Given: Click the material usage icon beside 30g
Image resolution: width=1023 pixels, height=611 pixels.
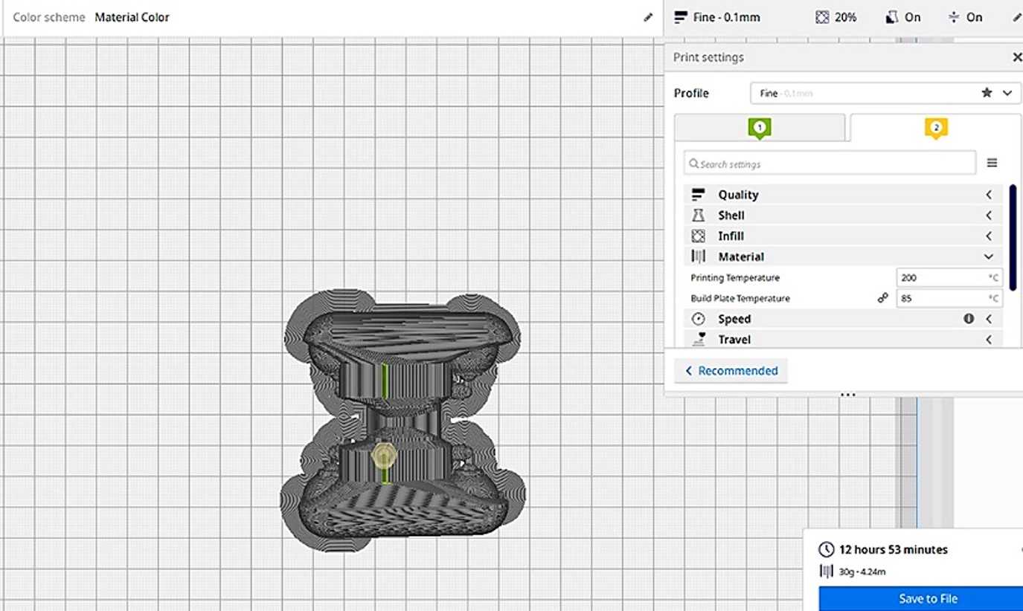Looking at the screenshot, I should pyautogui.click(x=826, y=572).
